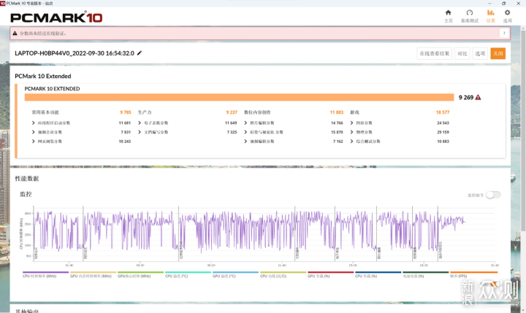Click the score value 10 883

coord(443,142)
